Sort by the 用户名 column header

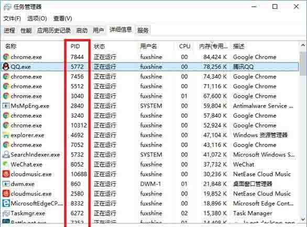(x=149, y=46)
